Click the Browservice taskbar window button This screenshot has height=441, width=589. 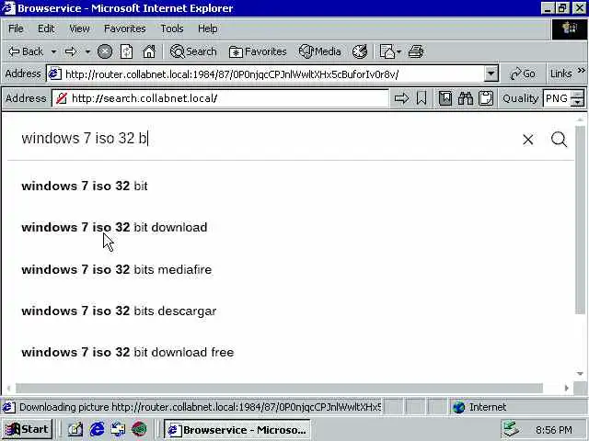tap(237, 429)
